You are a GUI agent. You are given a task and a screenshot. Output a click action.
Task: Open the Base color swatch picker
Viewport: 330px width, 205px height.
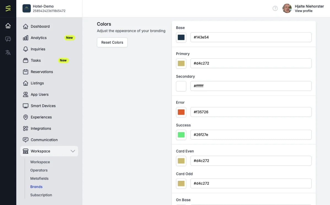point(181,37)
